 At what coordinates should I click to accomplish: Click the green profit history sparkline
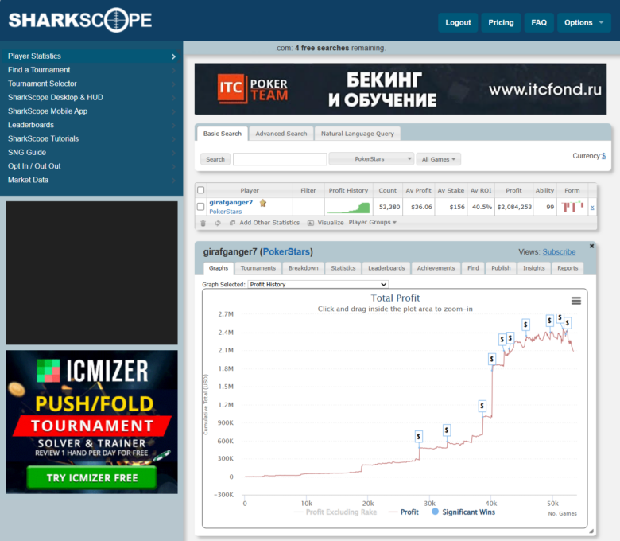click(348, 208)
